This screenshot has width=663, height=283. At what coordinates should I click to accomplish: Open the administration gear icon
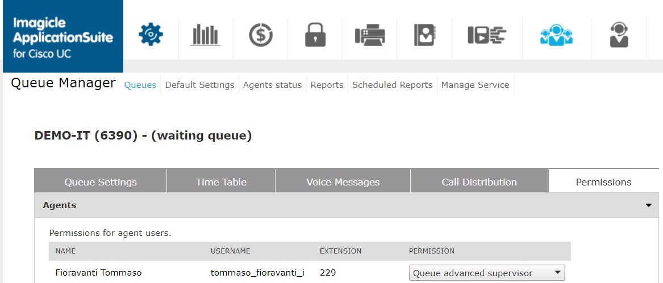pos(151,35)
